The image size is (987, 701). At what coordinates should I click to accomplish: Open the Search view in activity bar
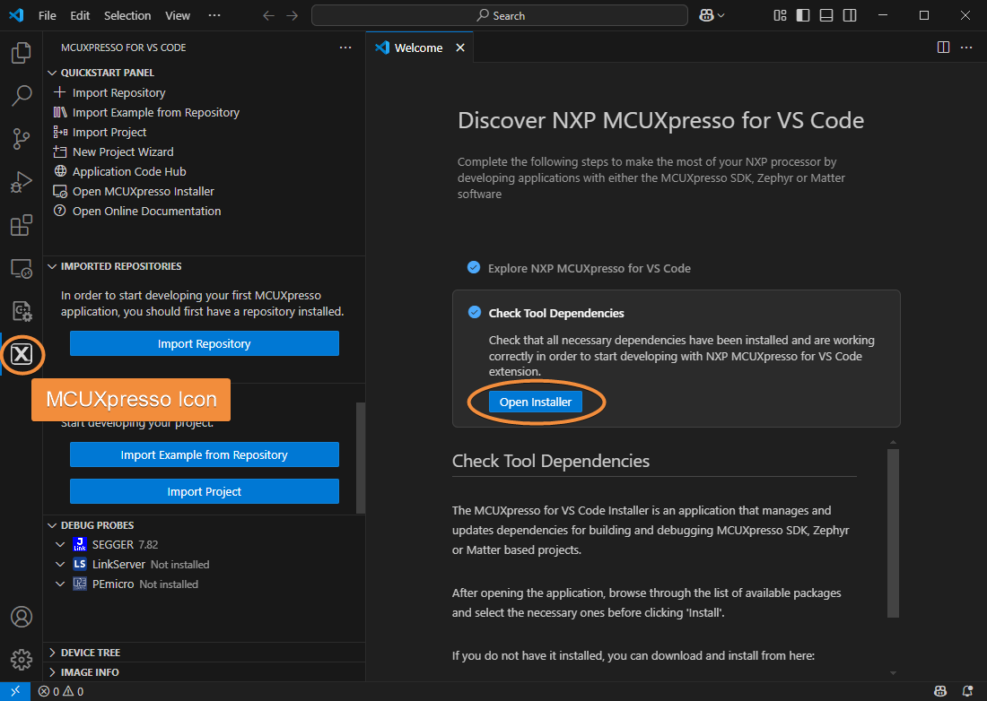[21, 96]
